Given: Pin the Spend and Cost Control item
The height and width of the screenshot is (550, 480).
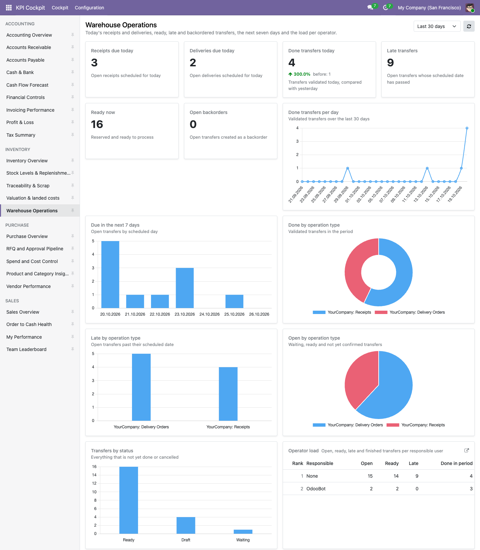Looking at the screenshot, I should pyautogui.click(x=72, y=261).
